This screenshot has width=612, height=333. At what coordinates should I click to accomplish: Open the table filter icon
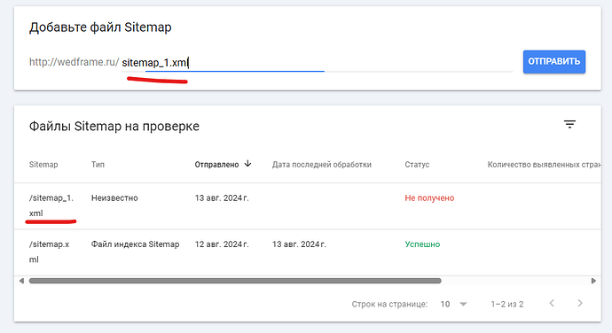(x=569, y=124)
